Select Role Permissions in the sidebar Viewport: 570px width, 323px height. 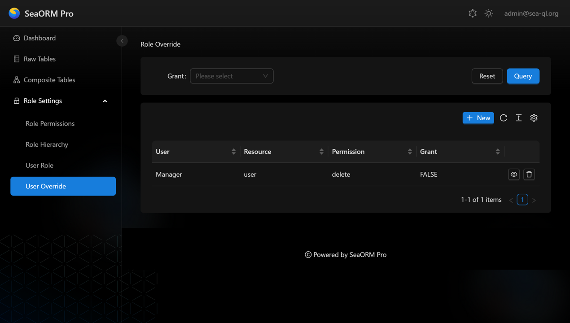click(x=50, y=123)
